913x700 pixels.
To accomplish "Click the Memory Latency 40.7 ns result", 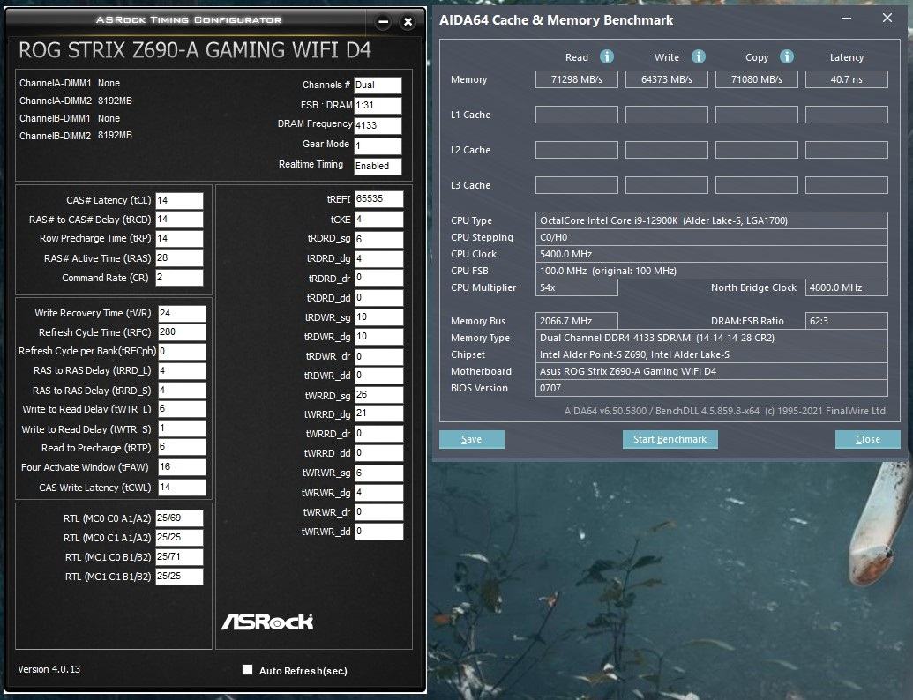I will (847, 79).
